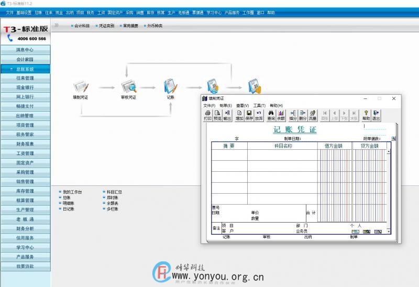Open 查询 (Search) binoculars icon
The width and height of the screenshot is (419, 287).
(x=271, y=115)
